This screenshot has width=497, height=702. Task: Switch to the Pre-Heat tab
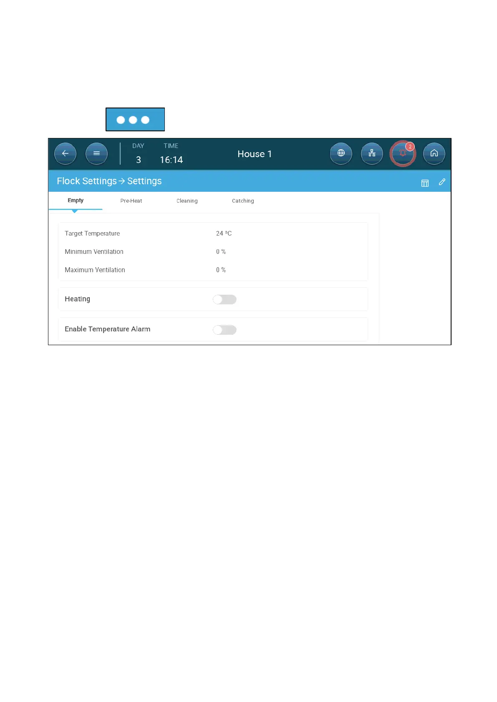pyautogui.click(x=131, y=201)
